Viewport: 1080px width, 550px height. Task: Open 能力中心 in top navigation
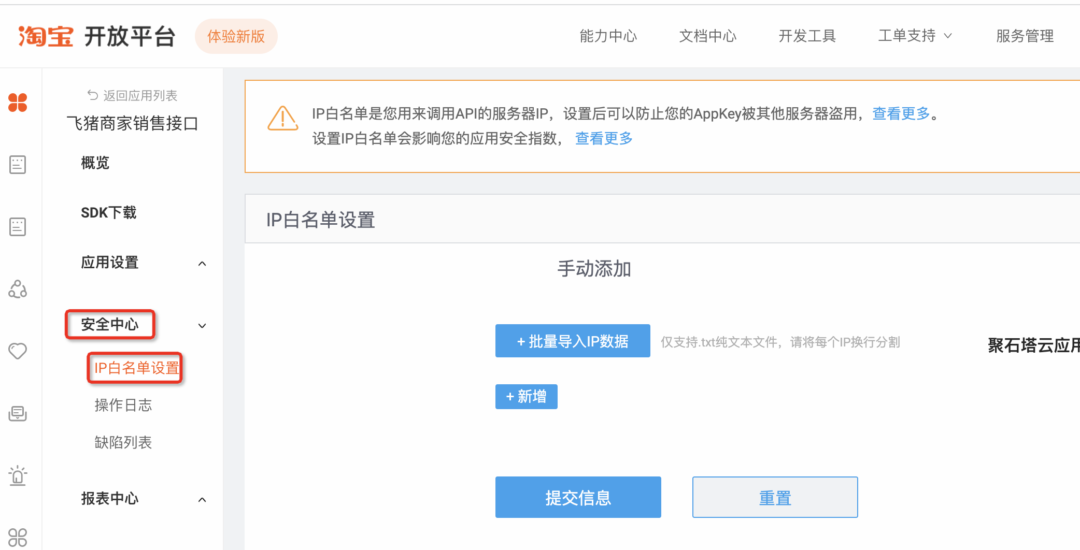point(608,36)
